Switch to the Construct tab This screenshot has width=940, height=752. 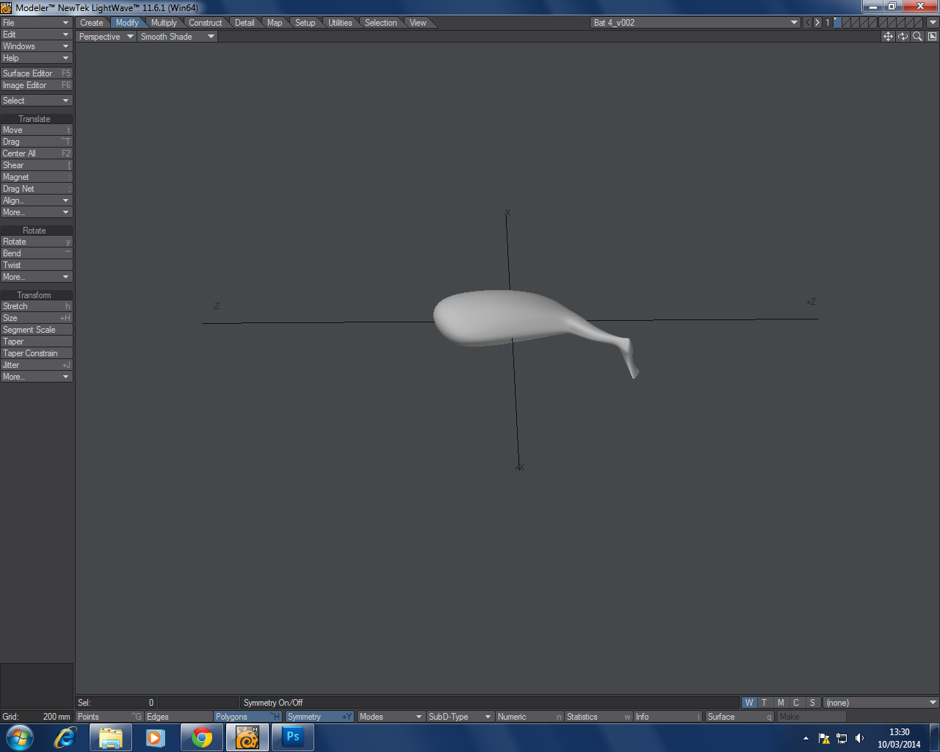pos(206,23)
